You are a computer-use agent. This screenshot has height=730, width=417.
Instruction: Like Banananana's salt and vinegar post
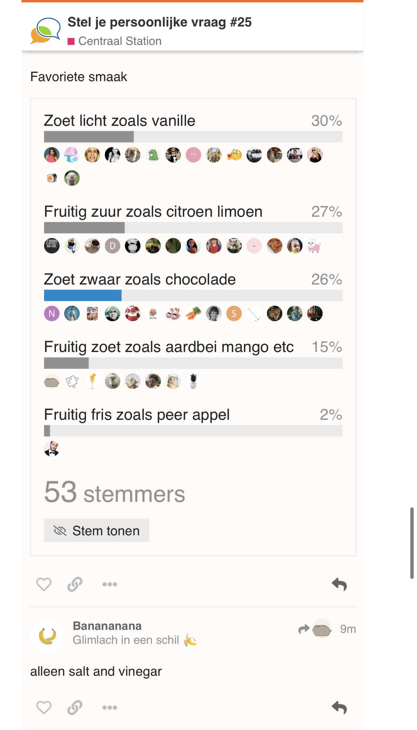coord(44,707)
